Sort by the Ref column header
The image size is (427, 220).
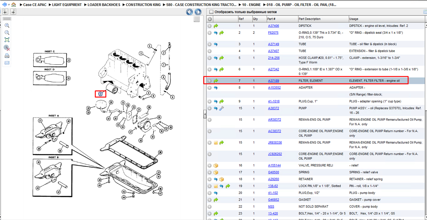click(245, 19)
